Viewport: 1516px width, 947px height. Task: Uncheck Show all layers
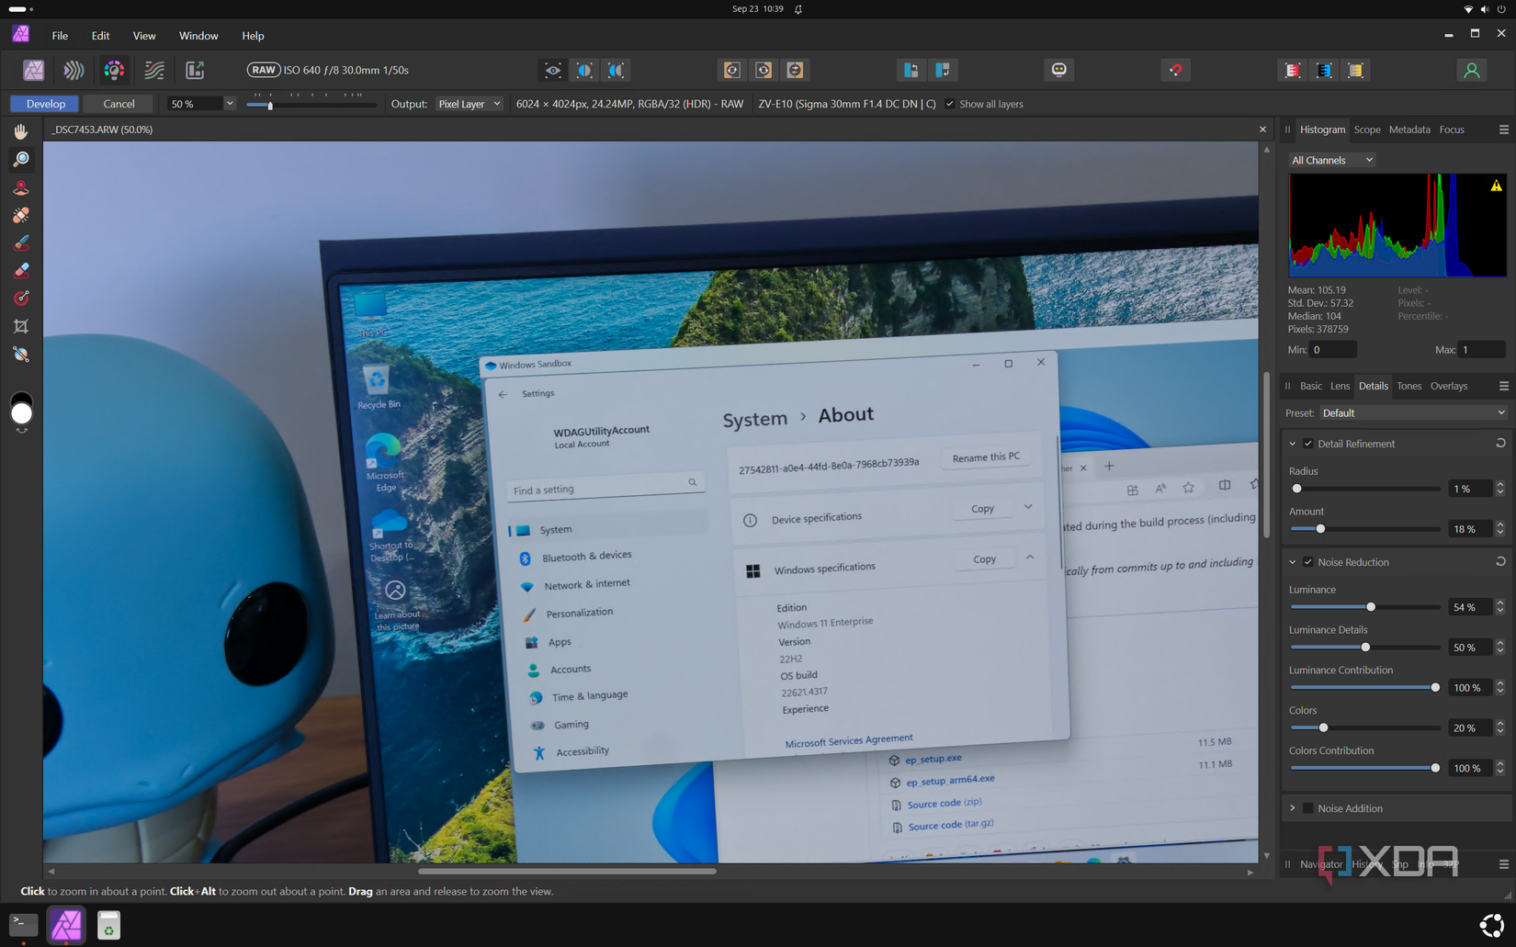(x=950, y=104)
